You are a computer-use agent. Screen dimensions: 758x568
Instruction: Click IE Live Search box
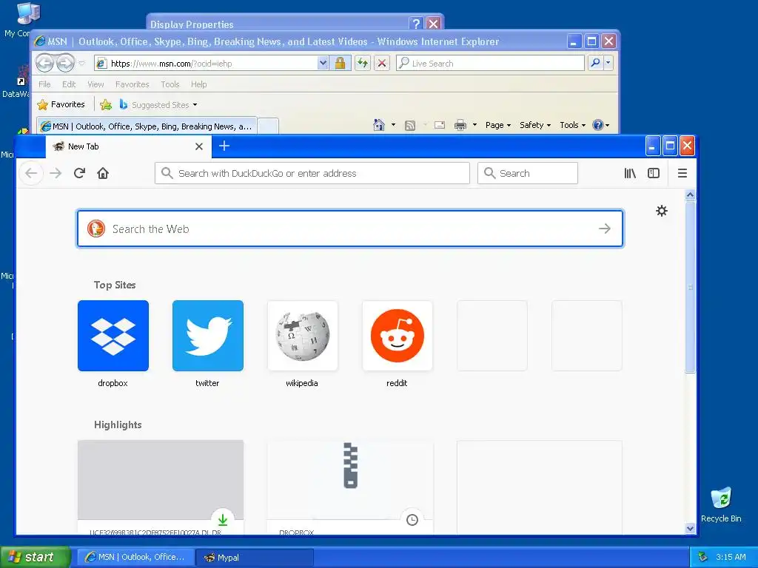(490, 63)
